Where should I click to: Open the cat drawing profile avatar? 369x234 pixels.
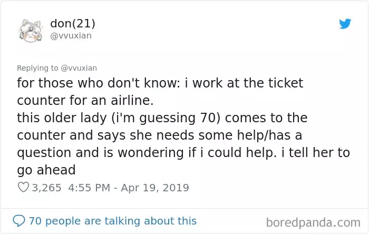(31, 31)
